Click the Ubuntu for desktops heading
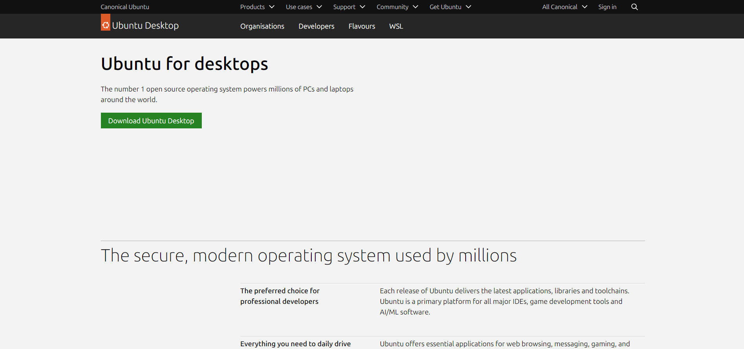Screen dimensions: 744x349 click(x=185, y=64)
